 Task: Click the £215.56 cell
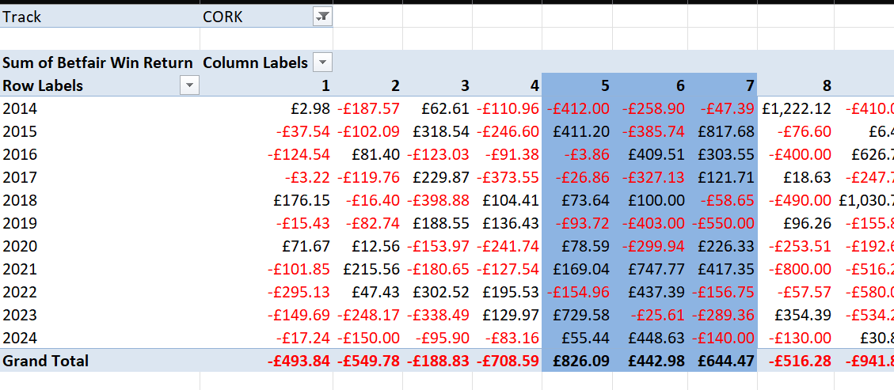click(x=367, y=269)
